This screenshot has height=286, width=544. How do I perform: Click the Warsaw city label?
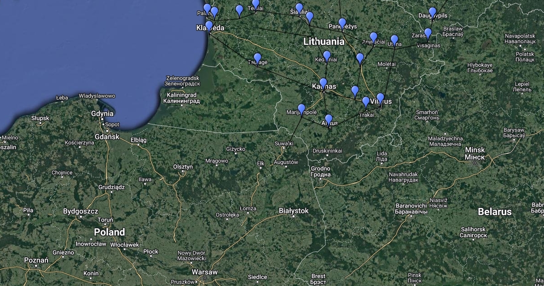[204, 272]
